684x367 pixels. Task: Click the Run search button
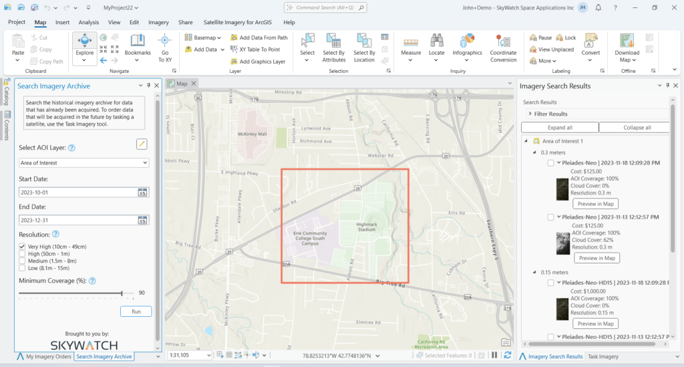(x=136, y=312)
